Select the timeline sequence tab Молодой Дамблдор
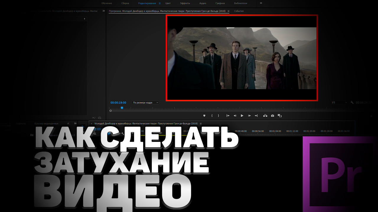The width and height of the screenshot is (378, 212). coord(146,123)
